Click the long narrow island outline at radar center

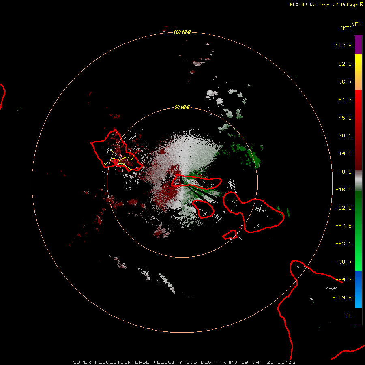[x=197, y=182]
